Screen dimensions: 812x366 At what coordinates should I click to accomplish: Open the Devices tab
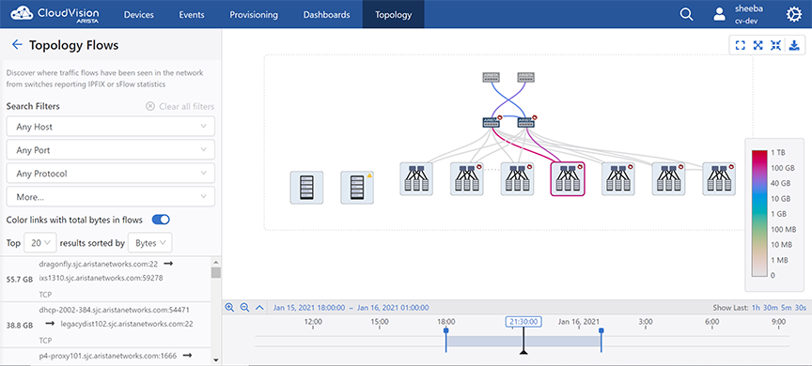pyautogui.click(x=140, y=14)
